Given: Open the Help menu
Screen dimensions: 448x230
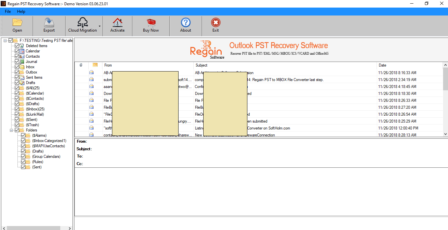Looking at the screenshot, I should click(x=21, y=11).
